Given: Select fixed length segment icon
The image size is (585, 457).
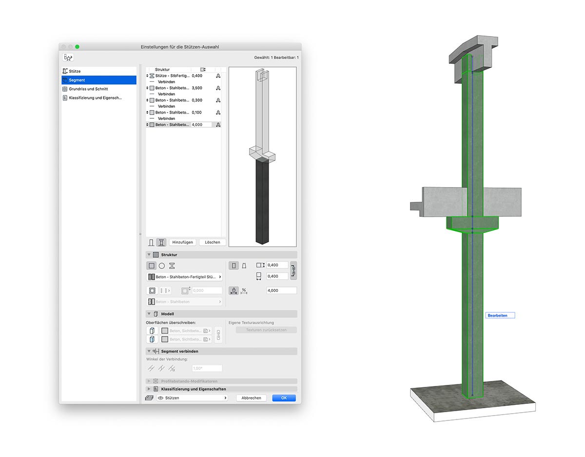Looking at the screenshot, I should (x=234, y=290).
